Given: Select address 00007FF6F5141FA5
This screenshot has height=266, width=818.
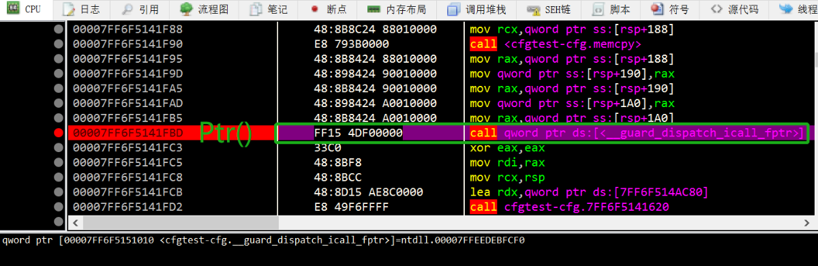Looking at the screenshot, I should [x=127, y=89].
